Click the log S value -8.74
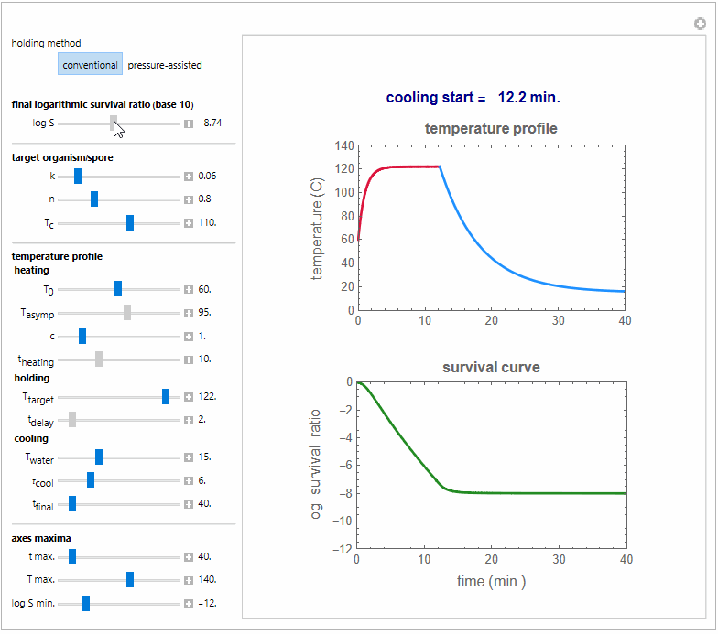The height and width of the screenshot is (634, 718). click(x=211, y=123)
